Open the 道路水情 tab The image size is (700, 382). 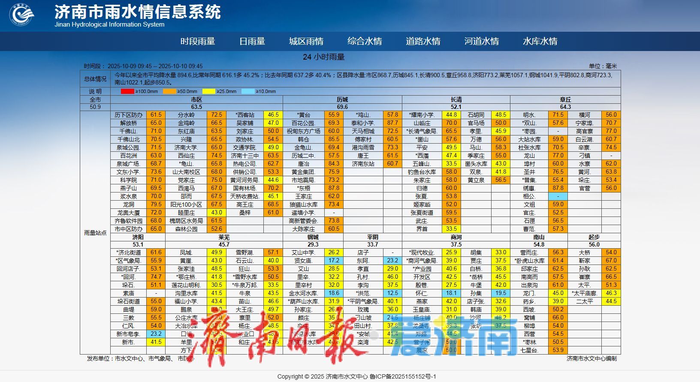point(423,41)
